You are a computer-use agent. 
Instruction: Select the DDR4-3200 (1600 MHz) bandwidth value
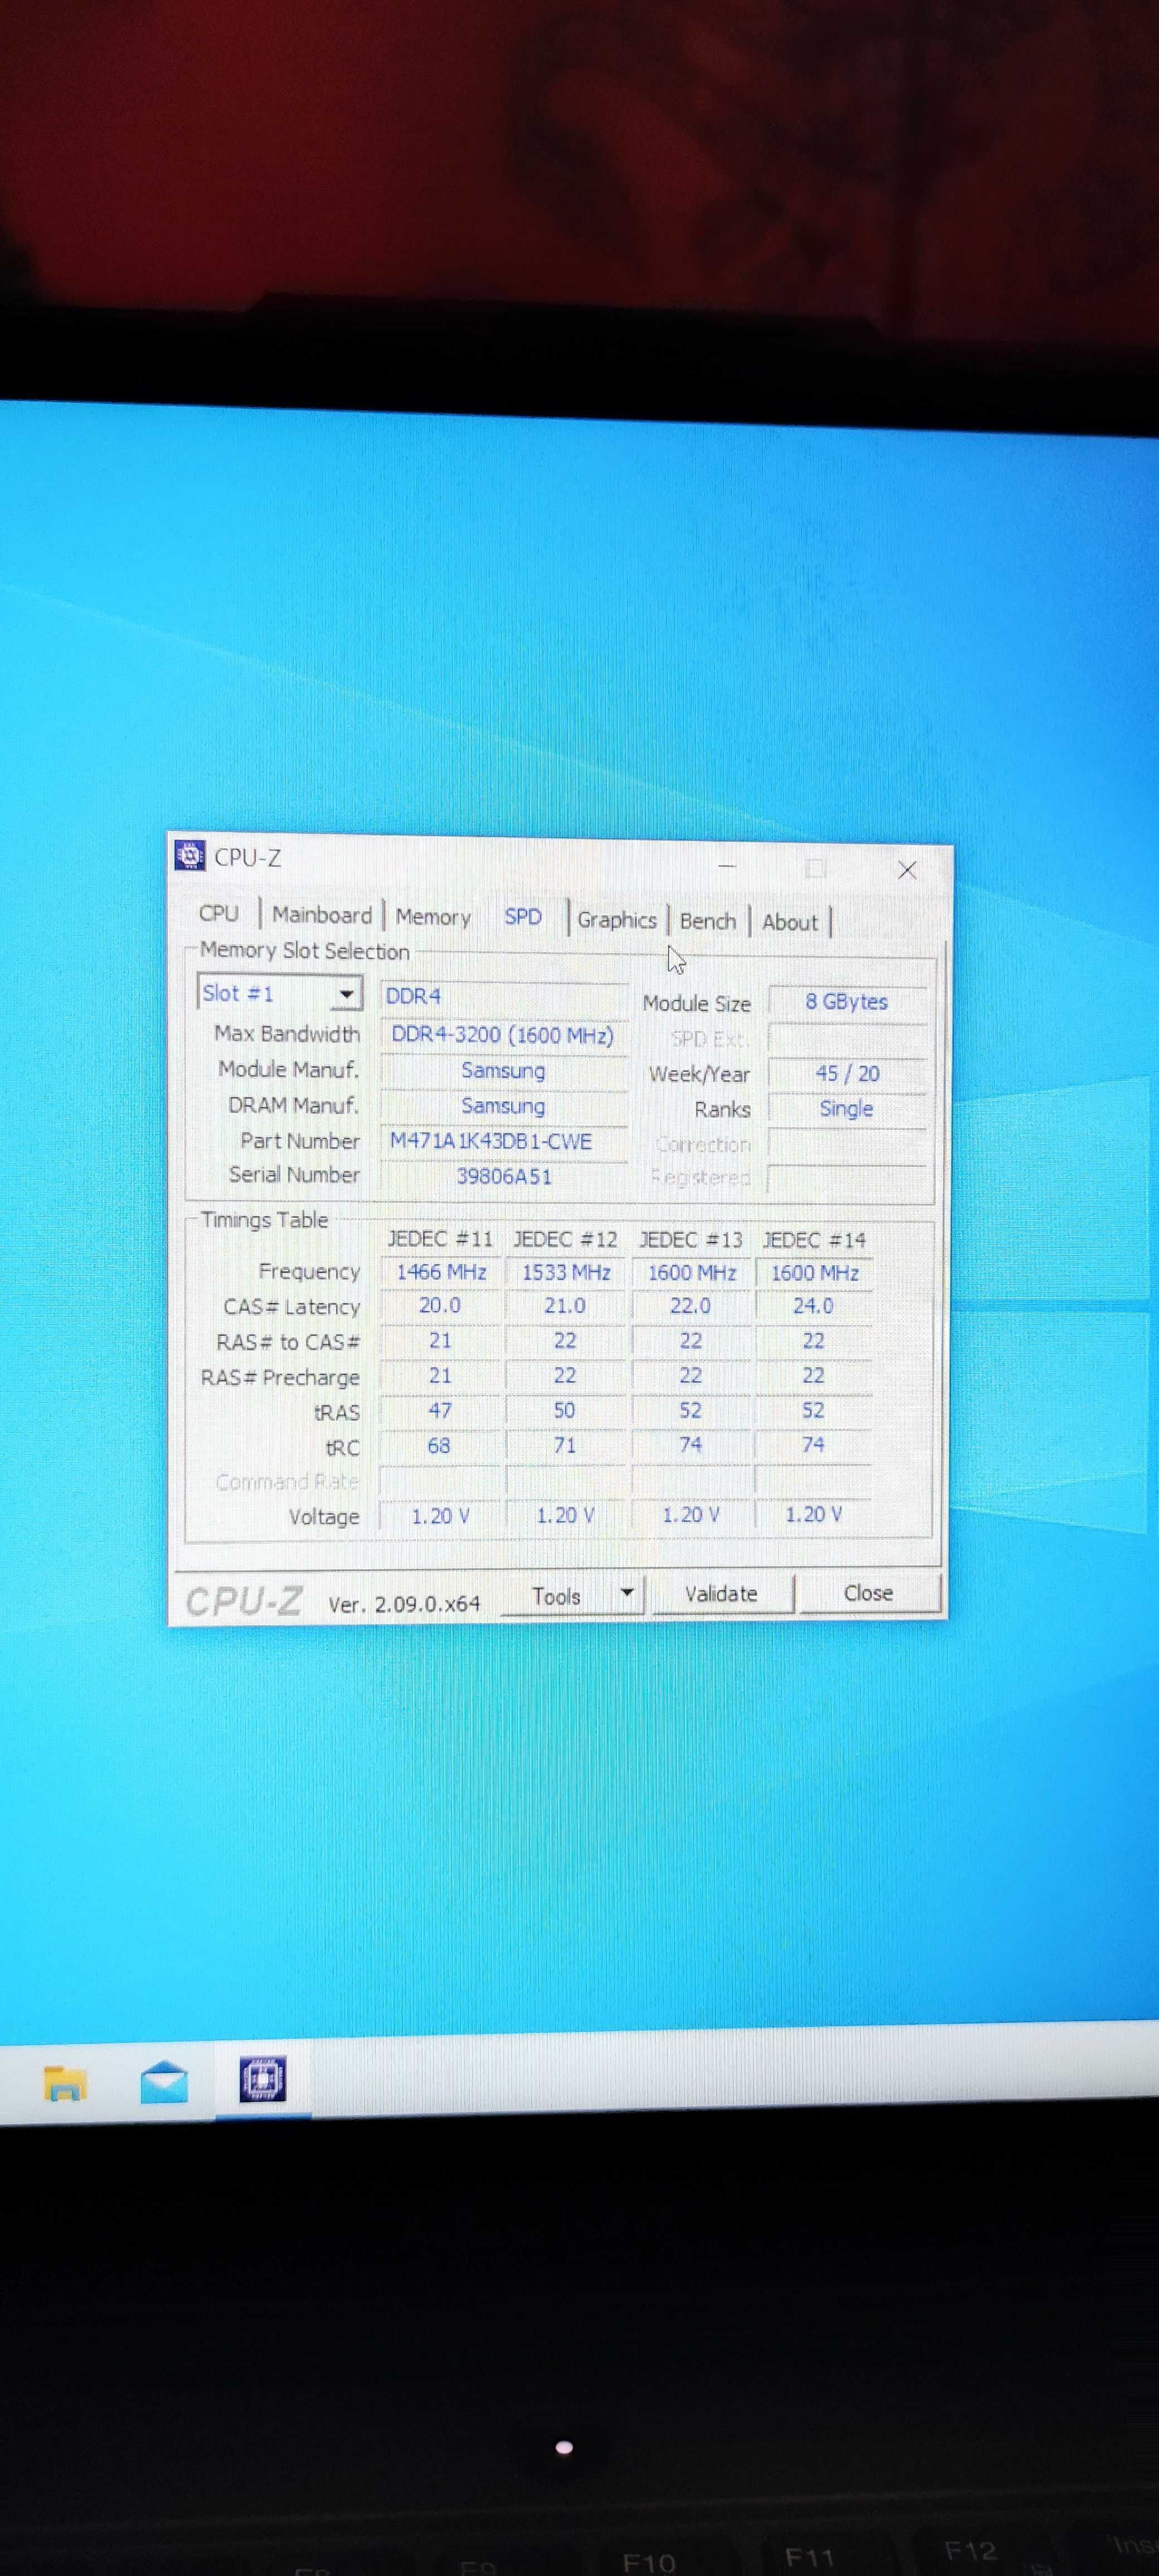(x=503, y=1035)
